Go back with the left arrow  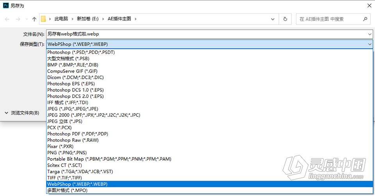[7, 19]
